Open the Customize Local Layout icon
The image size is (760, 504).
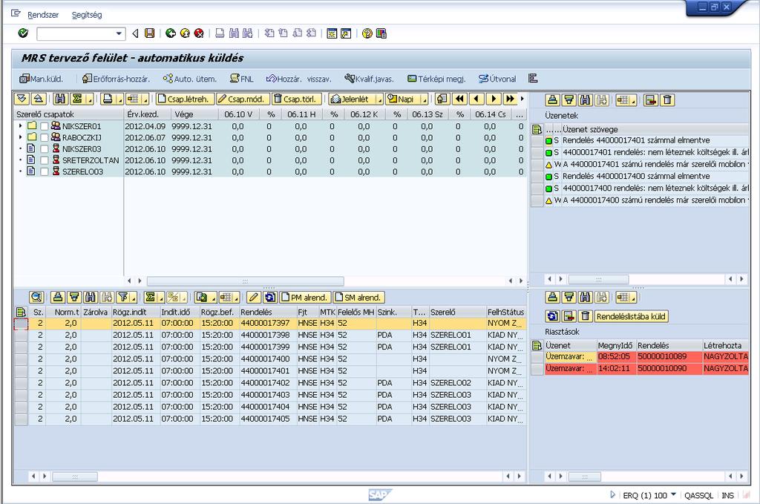tap(381, 33)
